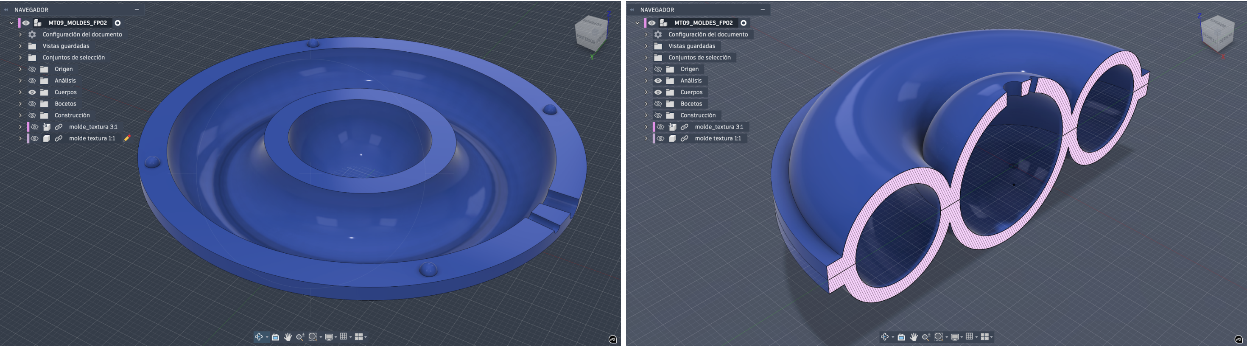
Task: Click the ViewCube in the left viewport
Action: (590, 32)
